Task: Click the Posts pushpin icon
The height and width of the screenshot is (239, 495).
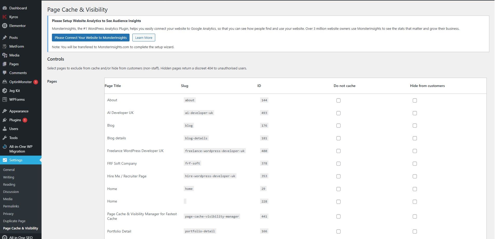Action: pyautogui.click(x=4, y=38)
